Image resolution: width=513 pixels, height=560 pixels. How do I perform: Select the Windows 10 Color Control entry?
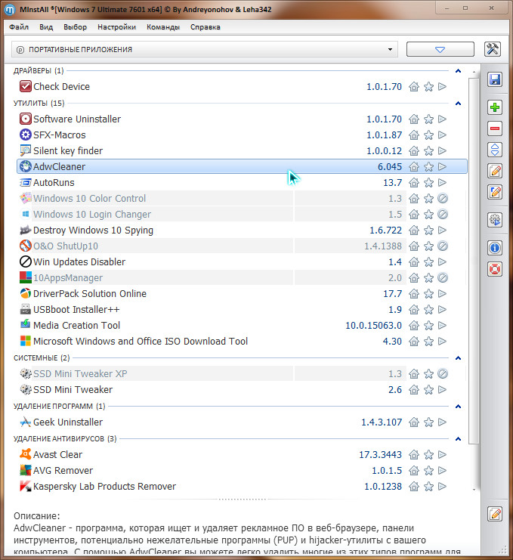242,199
